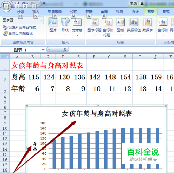
Task: Switch to the 视图 View tab
Action: 119,12
